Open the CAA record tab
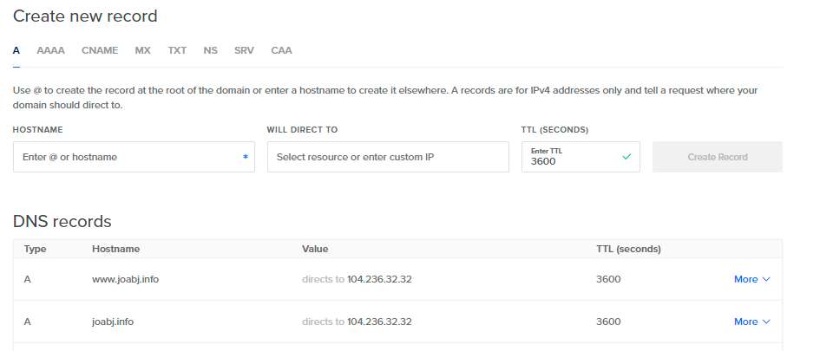Viewport: 820px width, 351px height. point(281,50)
